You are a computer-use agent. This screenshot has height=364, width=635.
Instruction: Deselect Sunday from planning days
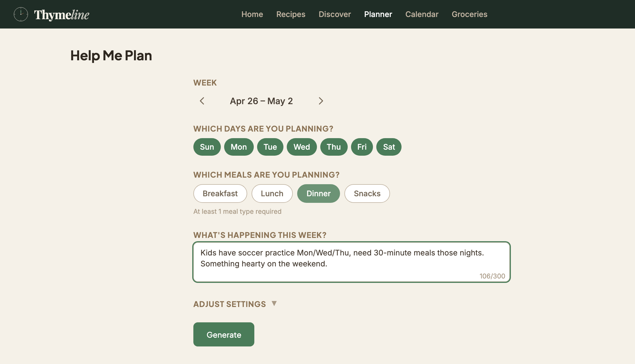click(207, 147)
